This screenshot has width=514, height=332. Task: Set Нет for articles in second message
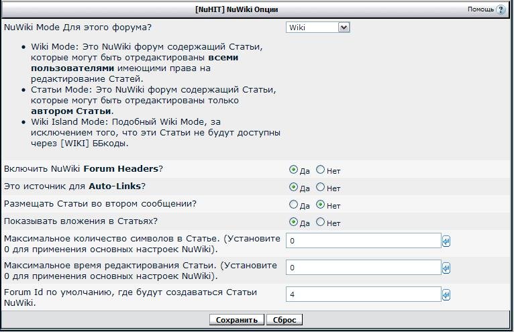320,205
